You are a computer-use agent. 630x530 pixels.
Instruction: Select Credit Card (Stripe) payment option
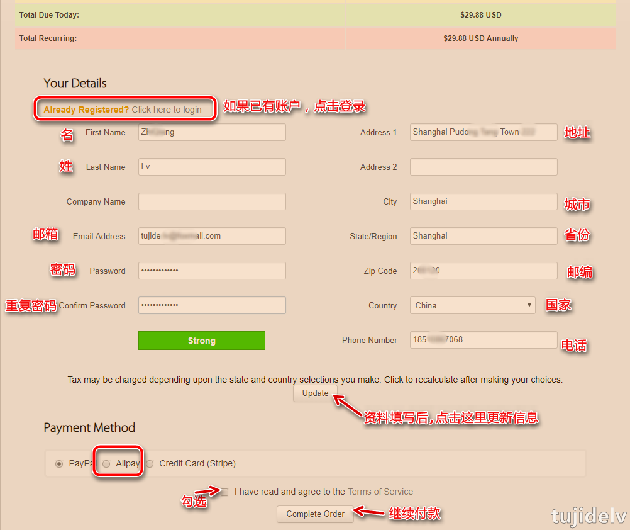point(150,464)
